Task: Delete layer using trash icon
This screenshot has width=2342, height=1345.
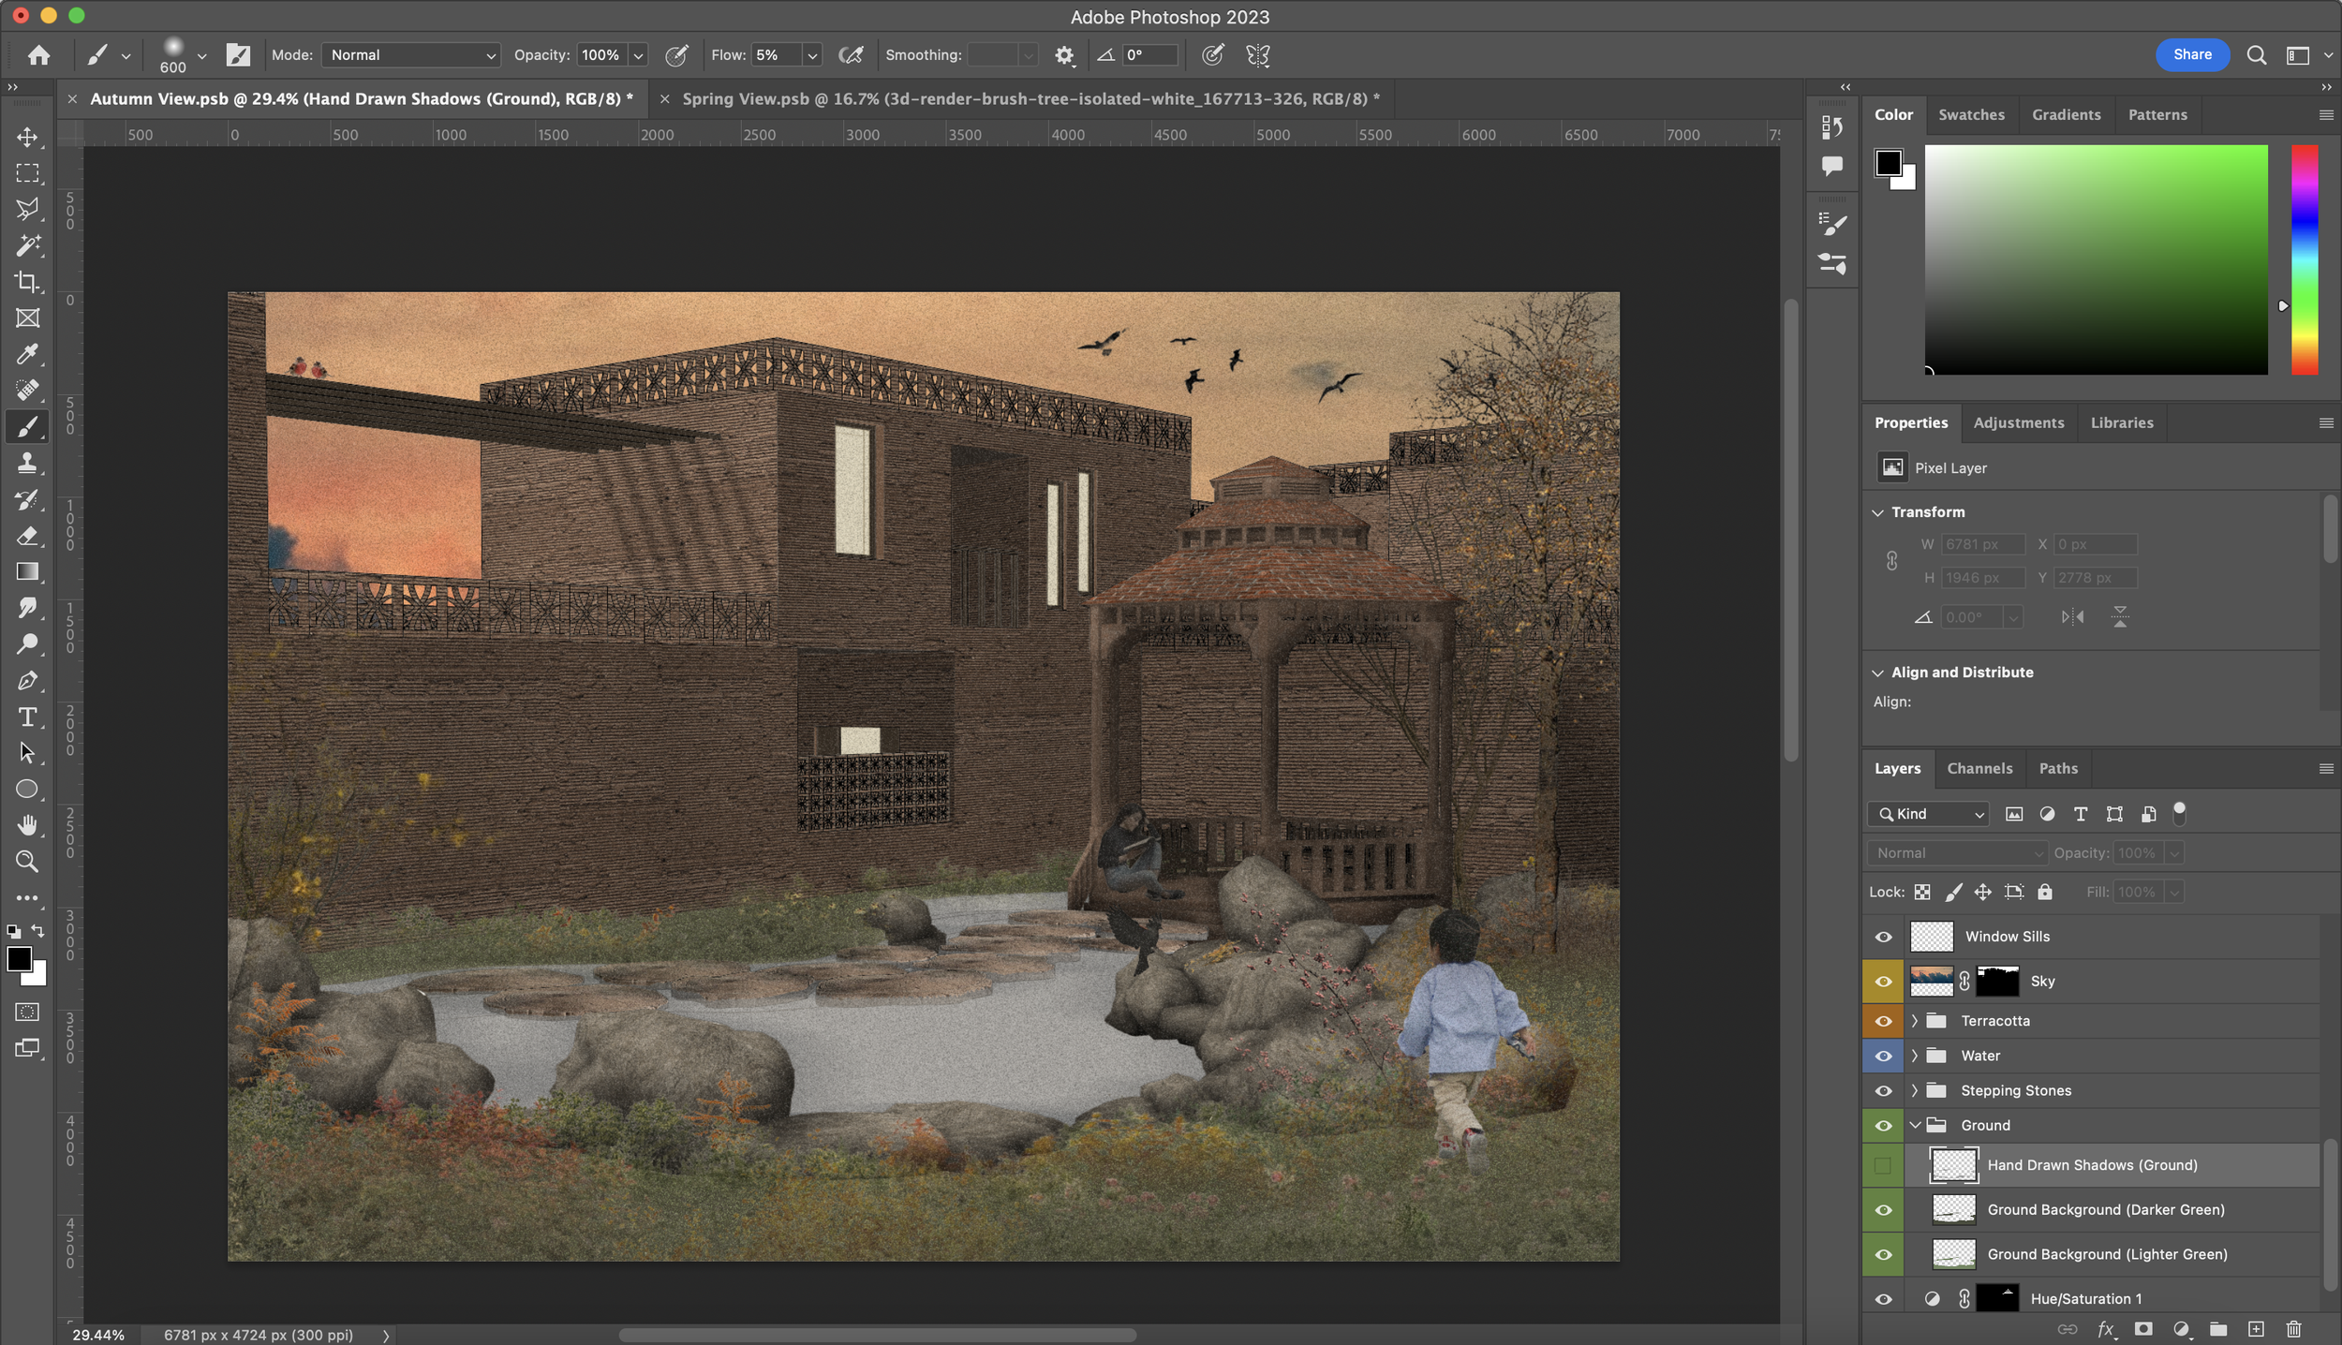Action: pyautogui.click(x=2293, y=1329)
